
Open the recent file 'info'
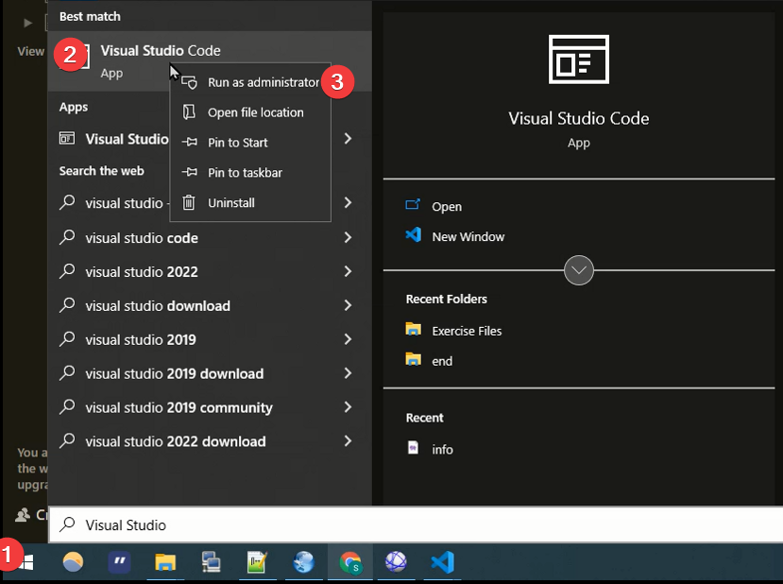(430, 449)
